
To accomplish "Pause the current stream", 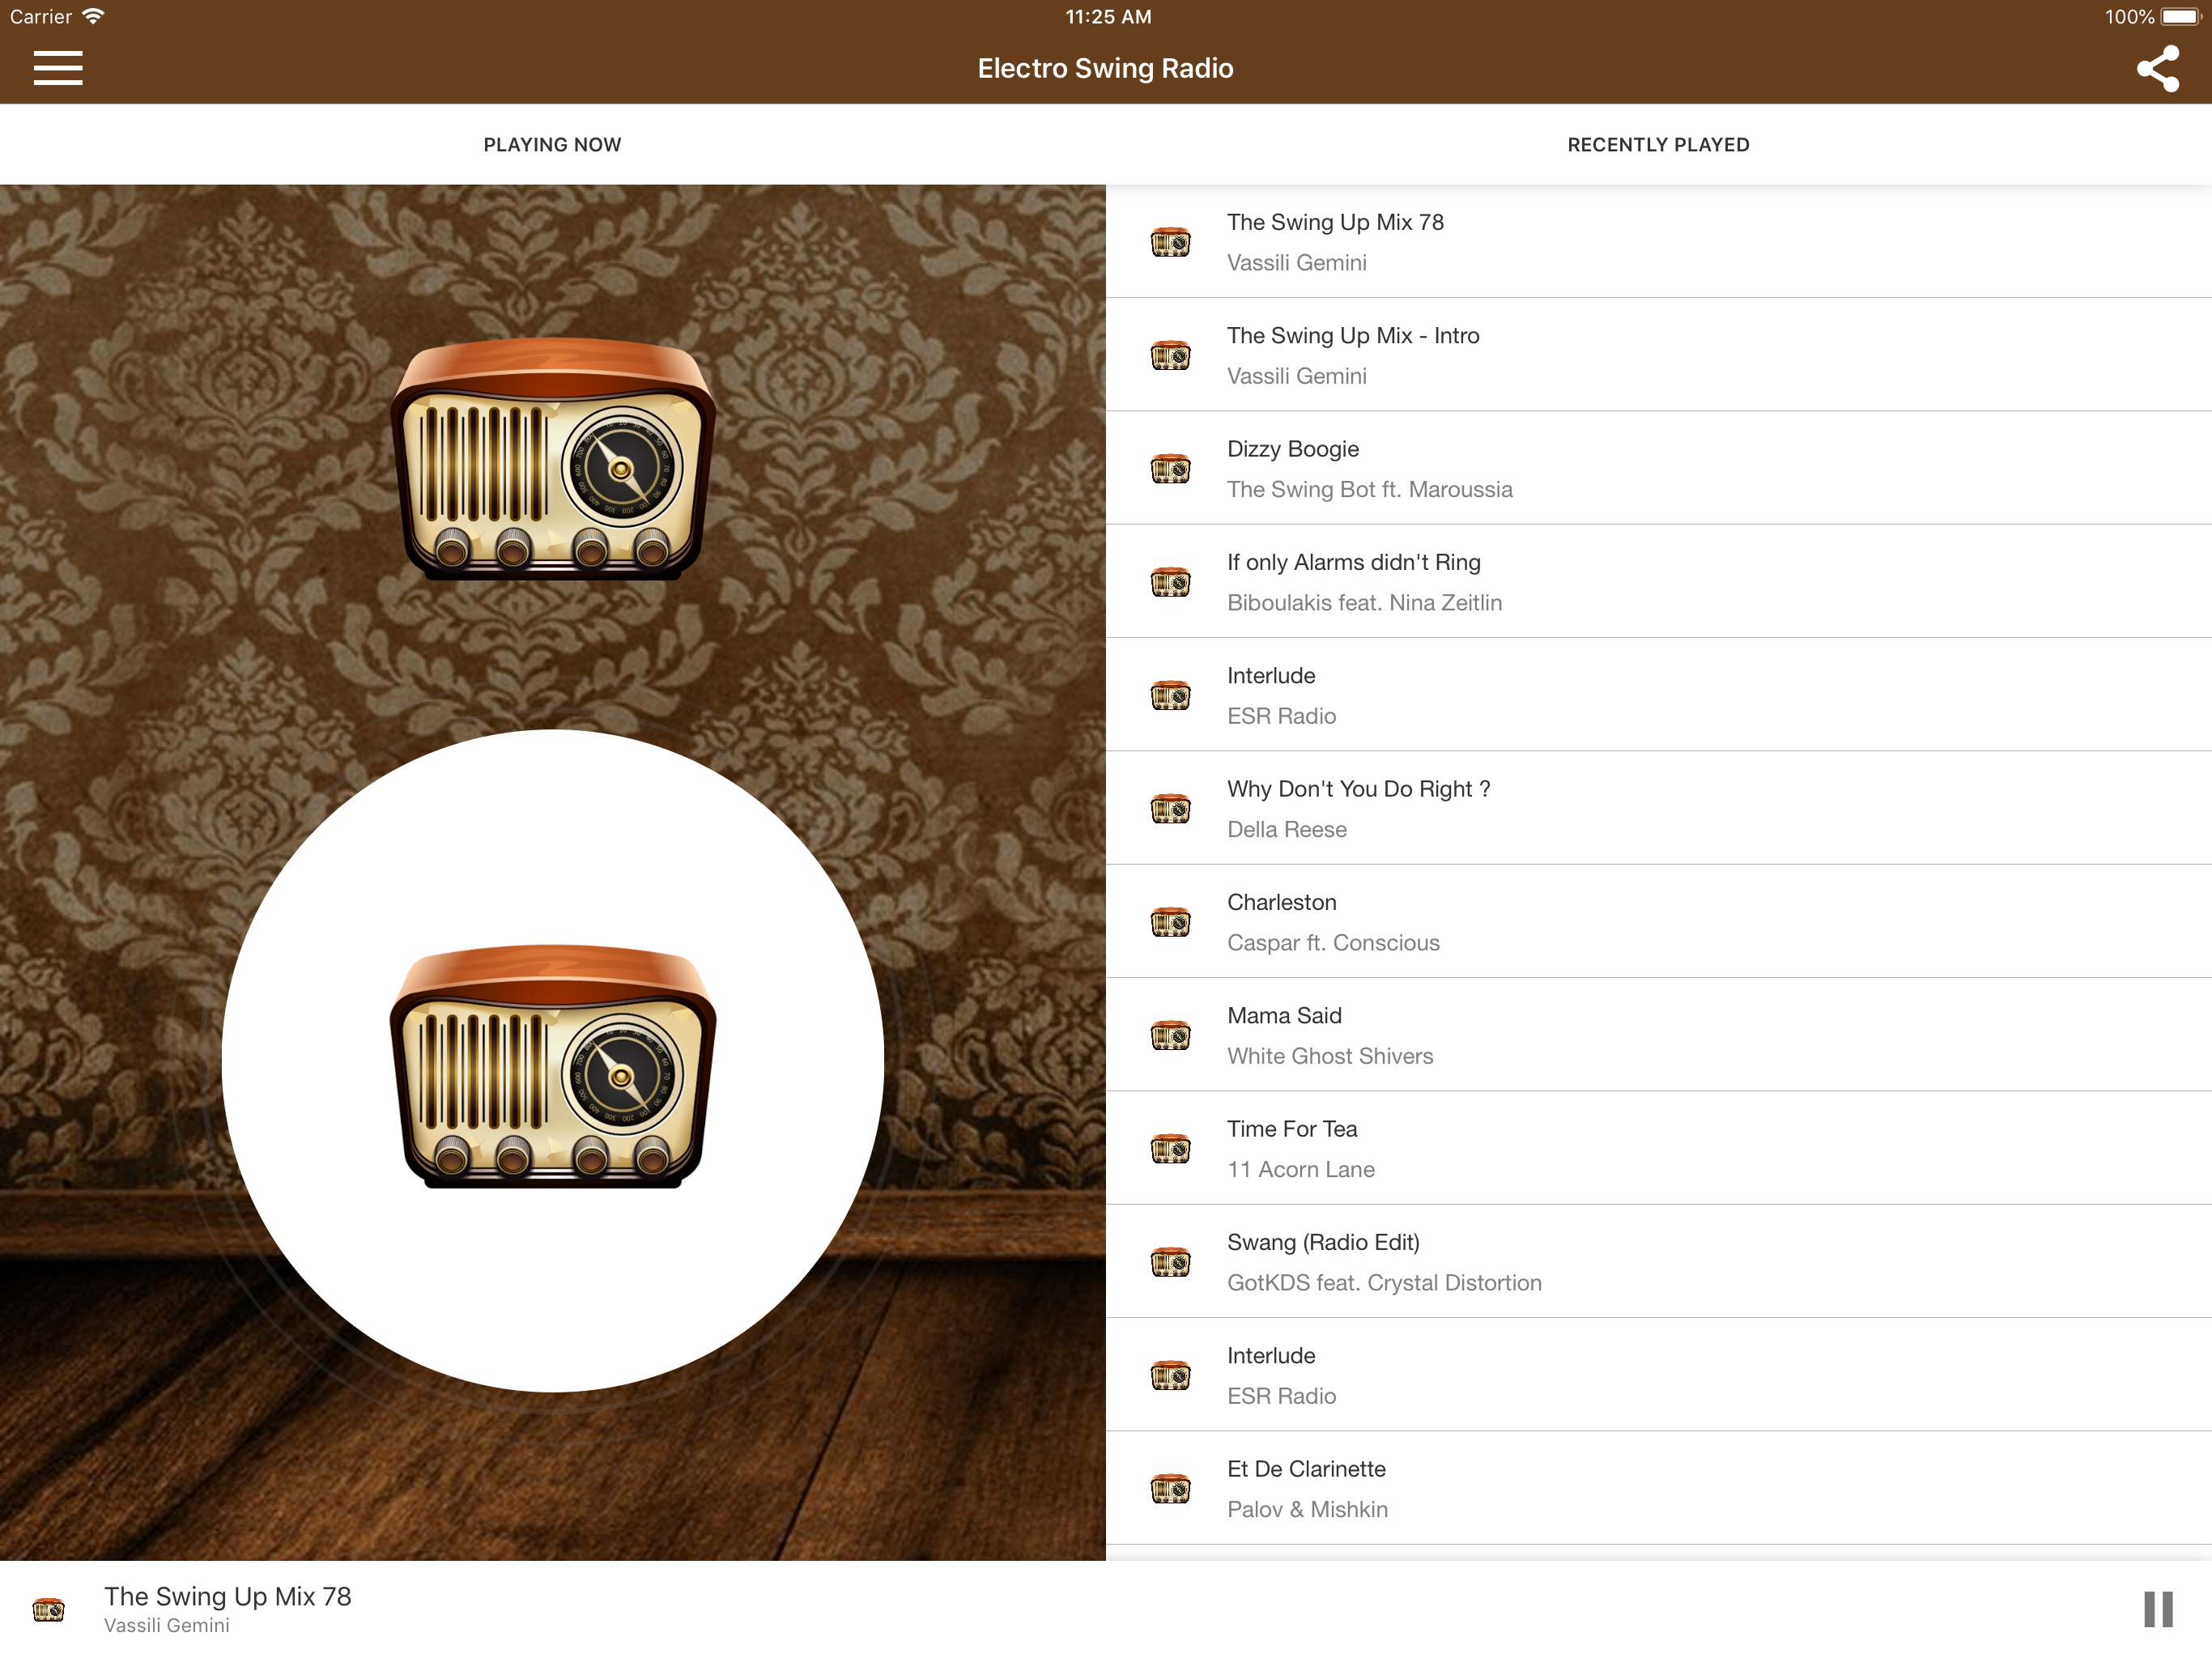I will click(x=2157, y=1609).
